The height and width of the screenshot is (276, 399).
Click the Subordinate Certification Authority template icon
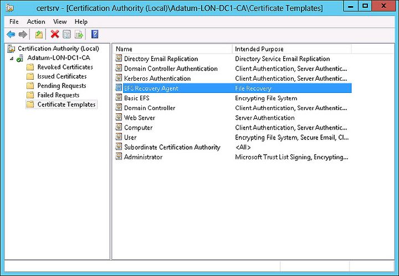pos(119,147)
